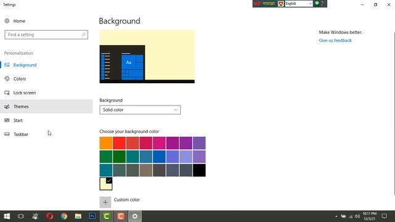Click the green icon in language toolbar

coord(317,3)
